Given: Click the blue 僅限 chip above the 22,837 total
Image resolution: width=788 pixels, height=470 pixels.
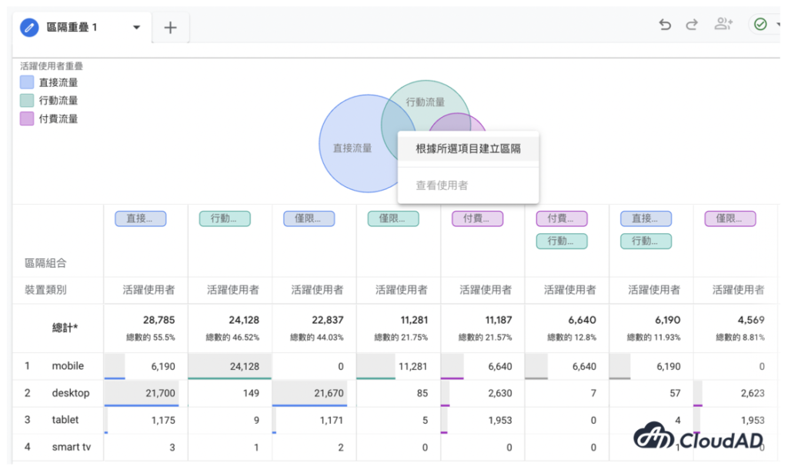Looking at the screenshot, I should pos(309,219).
